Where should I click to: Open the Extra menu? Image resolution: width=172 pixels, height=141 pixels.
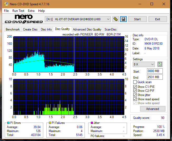pos(31,11)
